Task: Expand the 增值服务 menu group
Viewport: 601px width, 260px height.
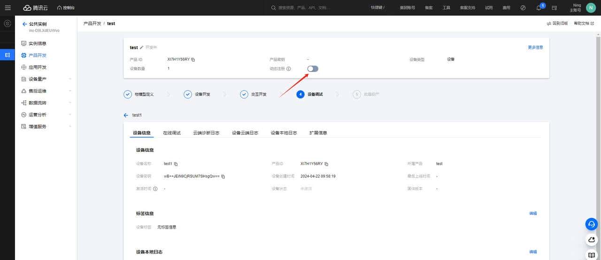Action: point(46,126)
